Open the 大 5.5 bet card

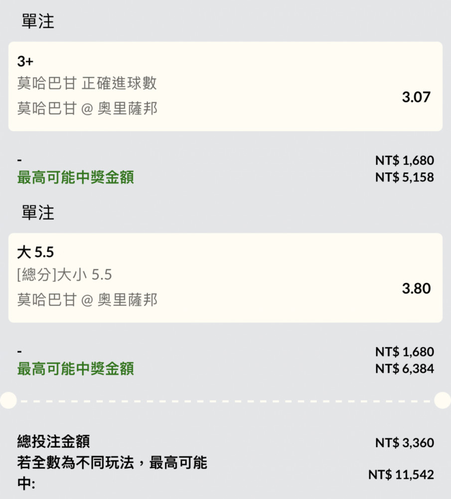225,278
